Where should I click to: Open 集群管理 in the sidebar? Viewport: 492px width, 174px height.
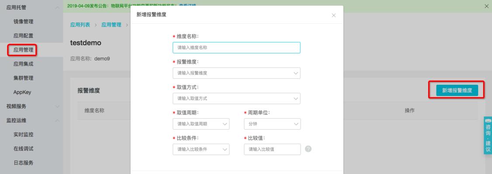pyautogui.click(x=23, y=78)
